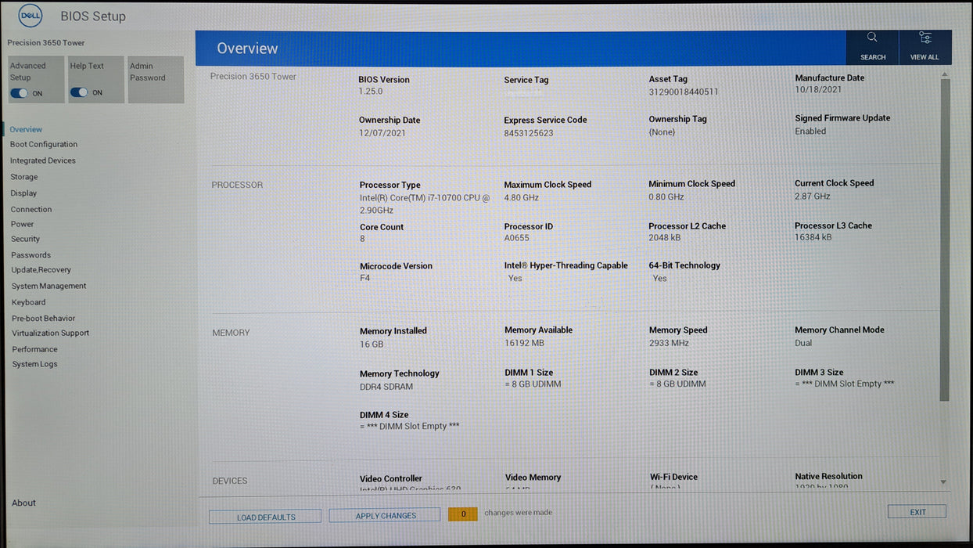Click the Overview header title
The image size is (973, 548).
point(247,49)
